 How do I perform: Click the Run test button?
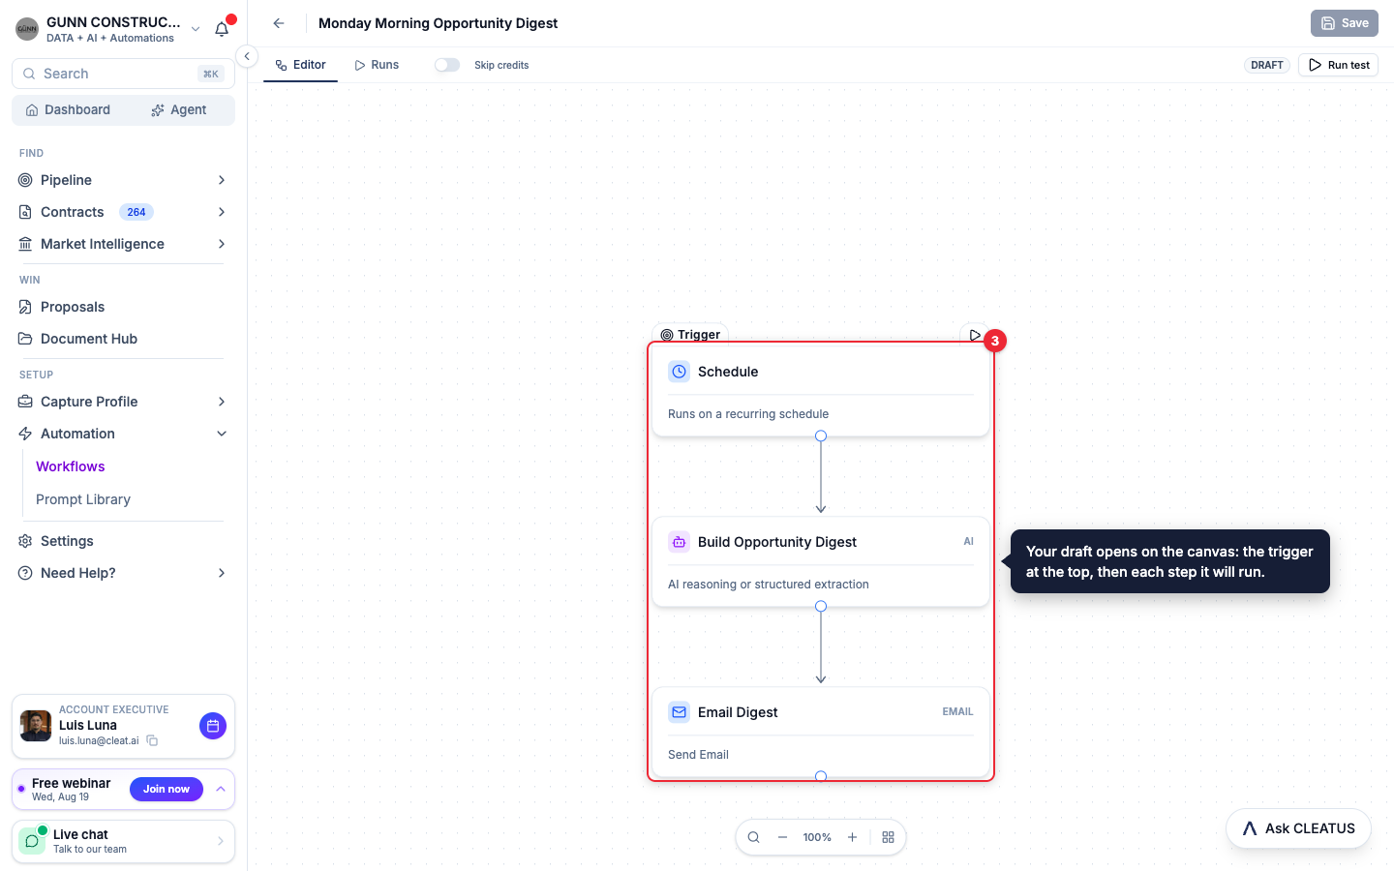tap(1339, 65)
